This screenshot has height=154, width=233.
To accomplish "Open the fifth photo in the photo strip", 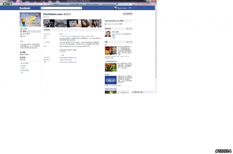I will [x=96, y=24].
